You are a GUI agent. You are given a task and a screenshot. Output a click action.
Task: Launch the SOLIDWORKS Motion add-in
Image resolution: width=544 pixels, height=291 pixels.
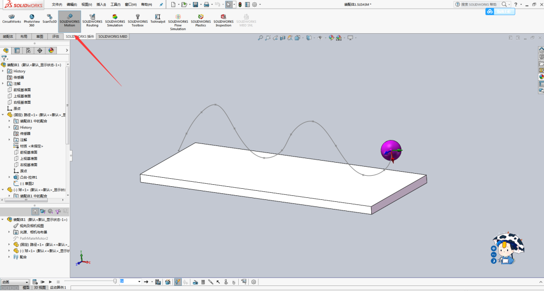[x=69, y=20]
